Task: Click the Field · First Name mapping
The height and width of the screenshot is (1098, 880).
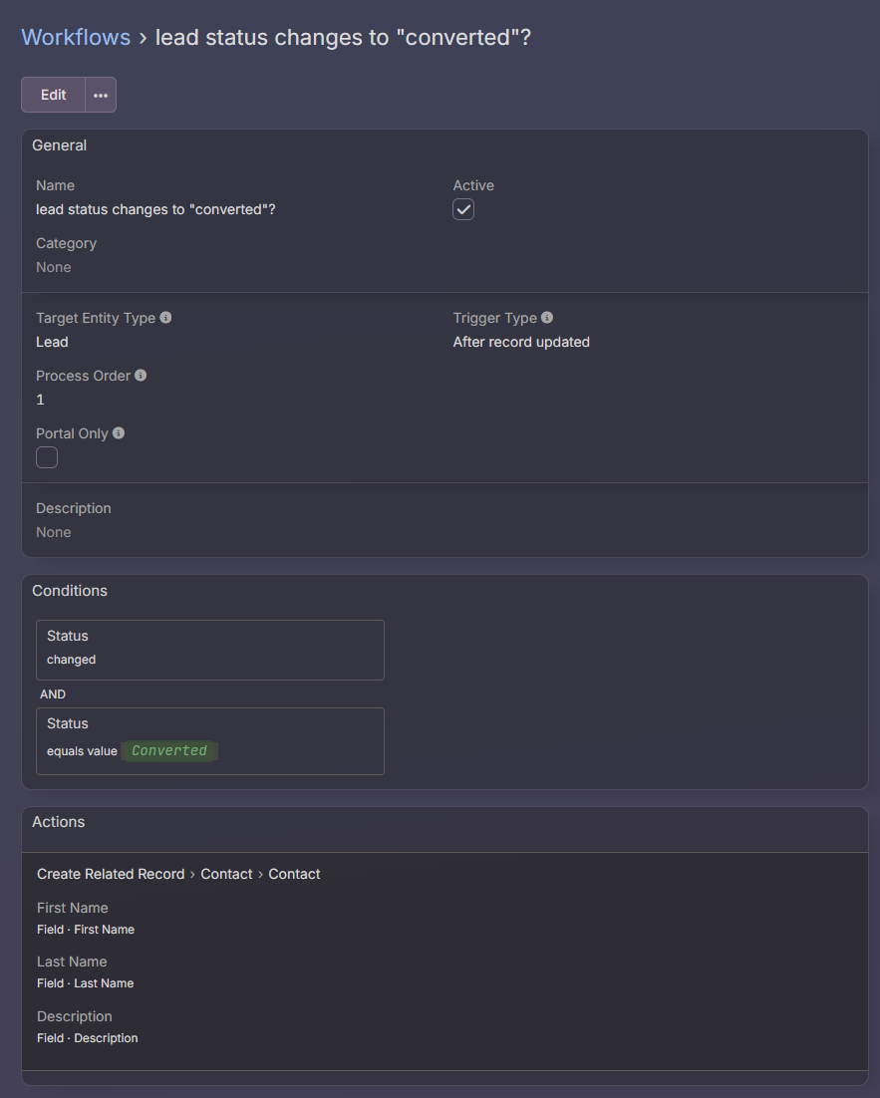Action: [86, 930]
